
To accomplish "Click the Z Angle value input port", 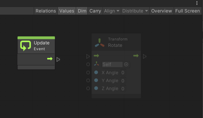I will coord(88,88).
